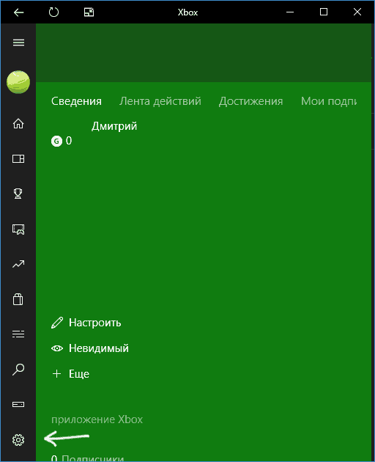This screenshot has width=375, height=462.
Task: Open My Games sidebar icon
Action: click(x=18, y=159)
